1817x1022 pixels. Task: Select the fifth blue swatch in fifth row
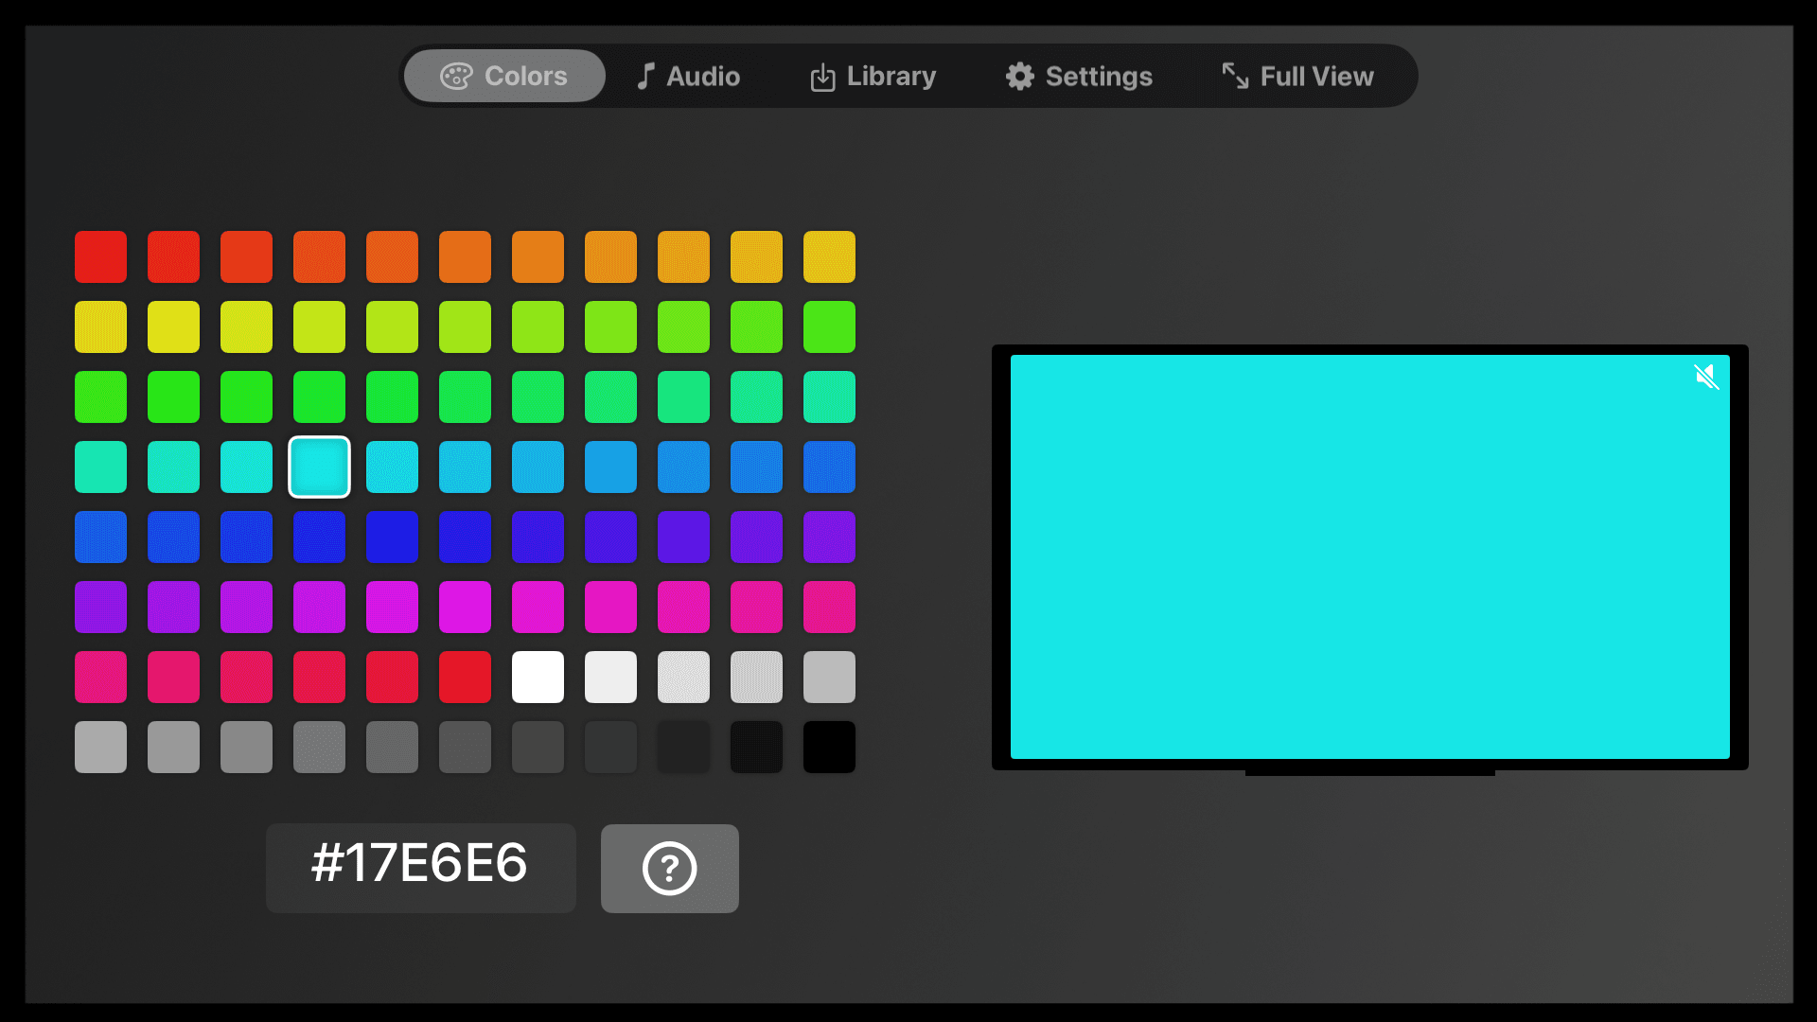pos(392,537)
